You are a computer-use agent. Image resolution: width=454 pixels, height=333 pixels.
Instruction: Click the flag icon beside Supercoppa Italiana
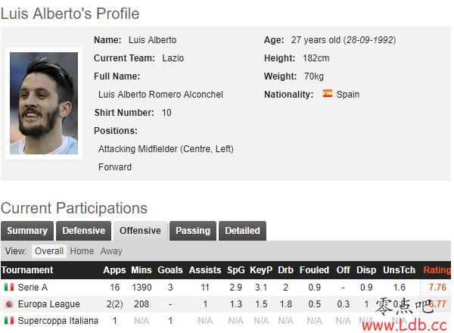point(9,321)
